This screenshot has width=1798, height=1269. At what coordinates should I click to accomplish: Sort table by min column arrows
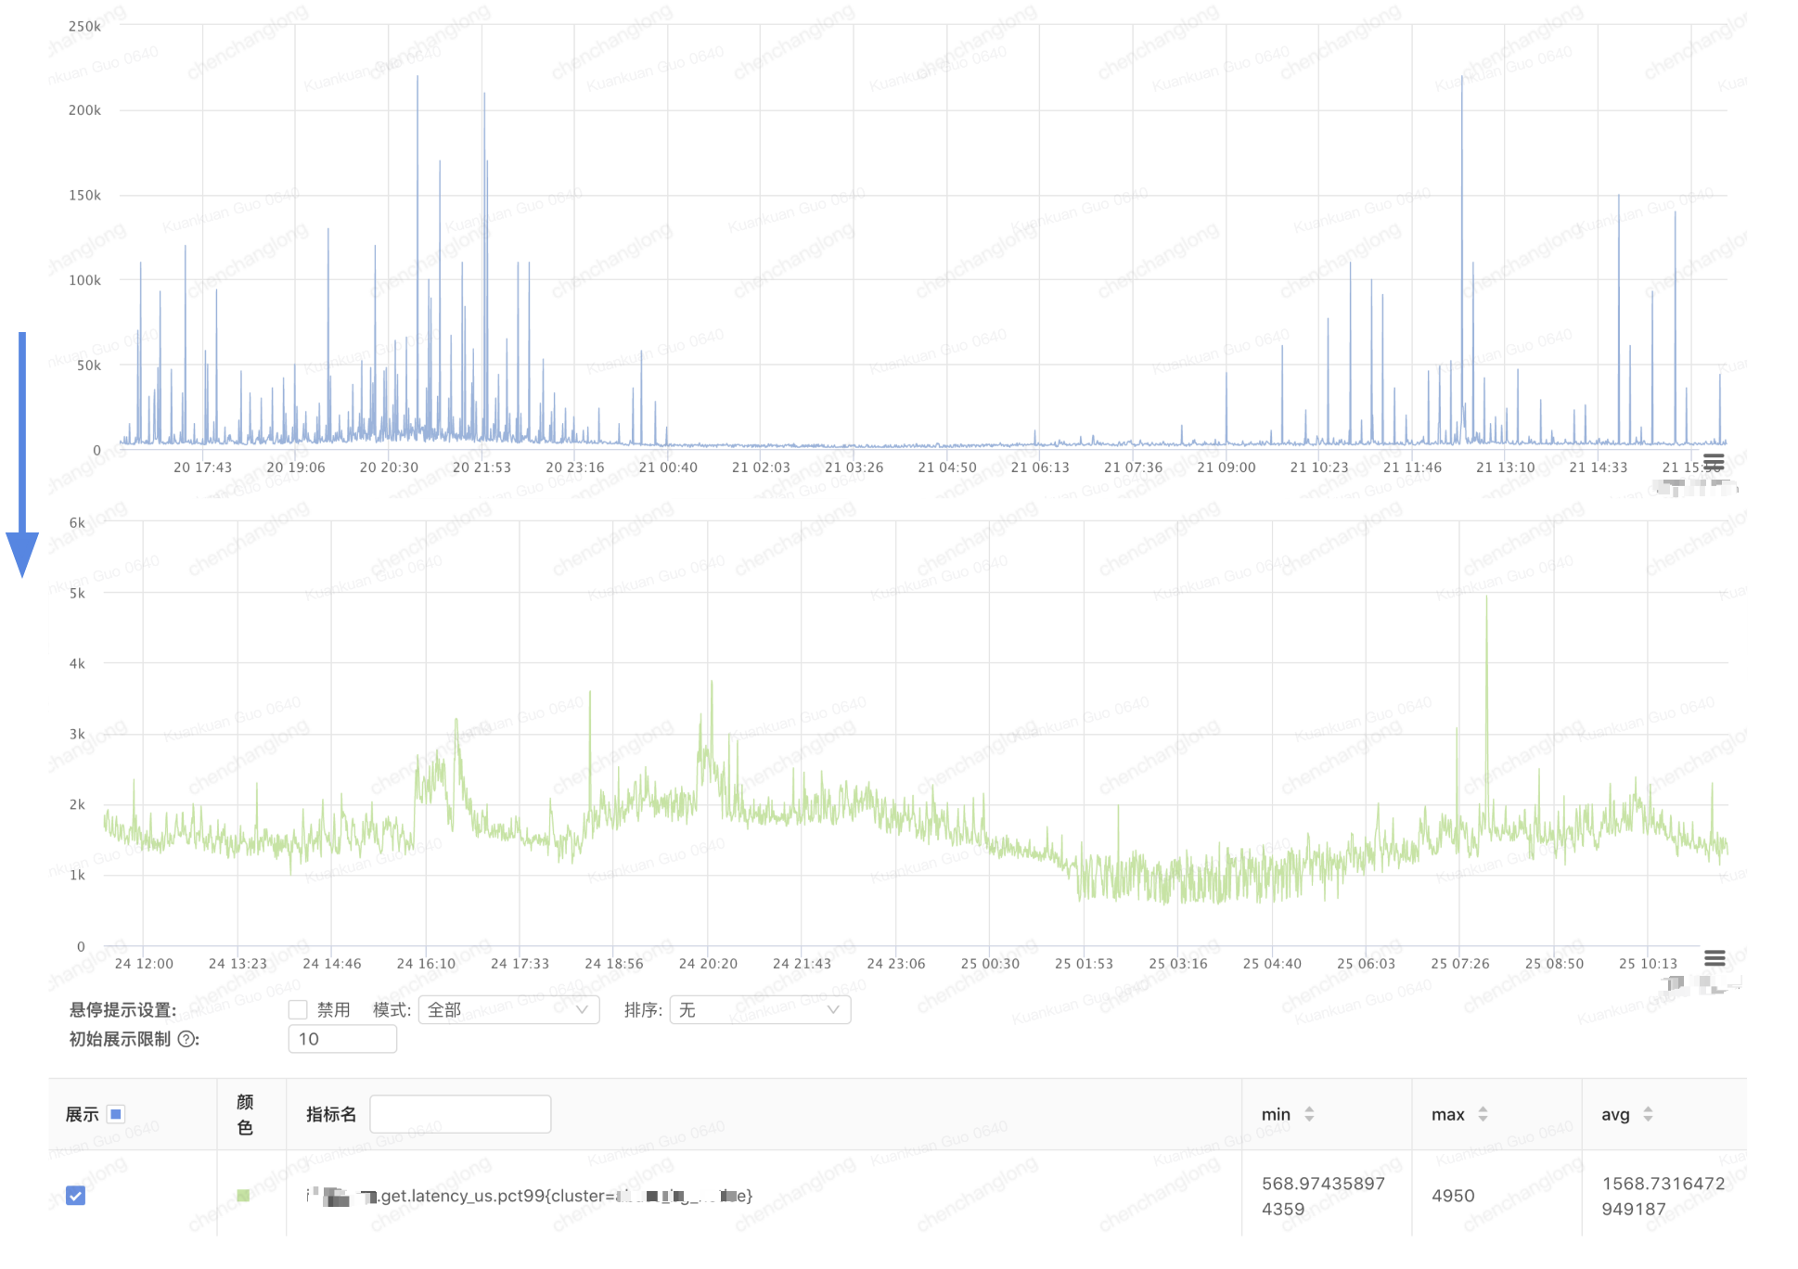[1309, 1114]
